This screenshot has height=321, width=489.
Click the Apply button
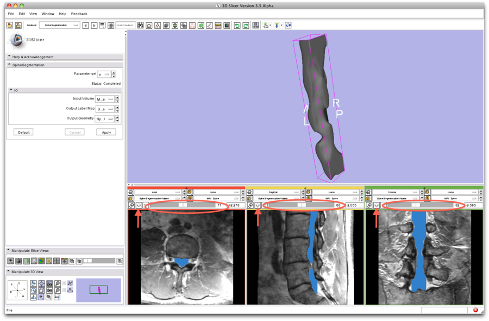coord(106,132)
